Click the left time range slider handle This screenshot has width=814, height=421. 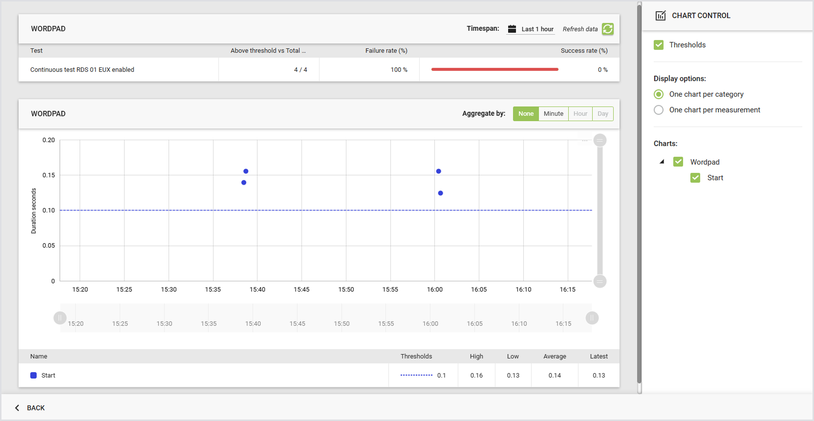60,318
